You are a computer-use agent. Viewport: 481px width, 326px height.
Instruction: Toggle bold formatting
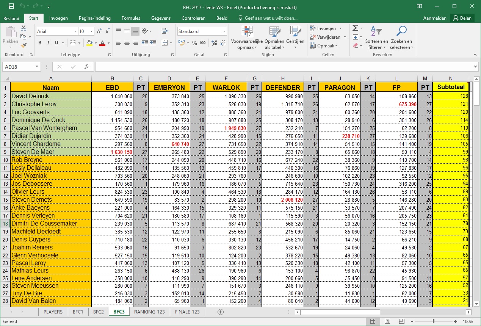point(40,43)
